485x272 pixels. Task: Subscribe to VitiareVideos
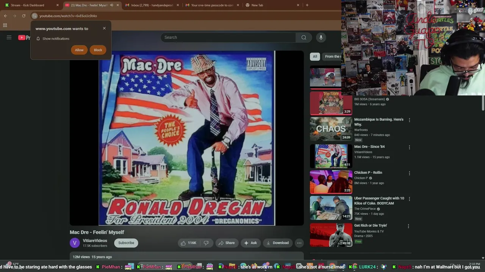click(x=126, y=243)
